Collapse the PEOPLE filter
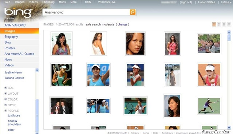This screenshot has width=233, height=134. point(12,111)
